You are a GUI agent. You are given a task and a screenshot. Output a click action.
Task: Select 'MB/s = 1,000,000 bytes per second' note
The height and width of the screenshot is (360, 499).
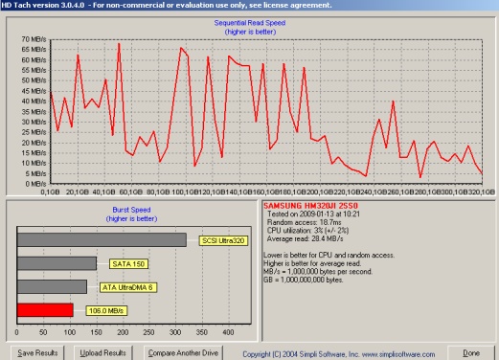(318, 272)
